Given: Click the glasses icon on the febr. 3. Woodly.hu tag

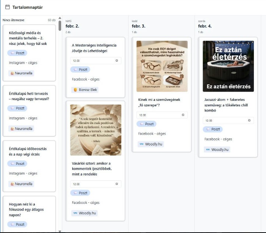Looking at the screenshot, I should (141, 144).
